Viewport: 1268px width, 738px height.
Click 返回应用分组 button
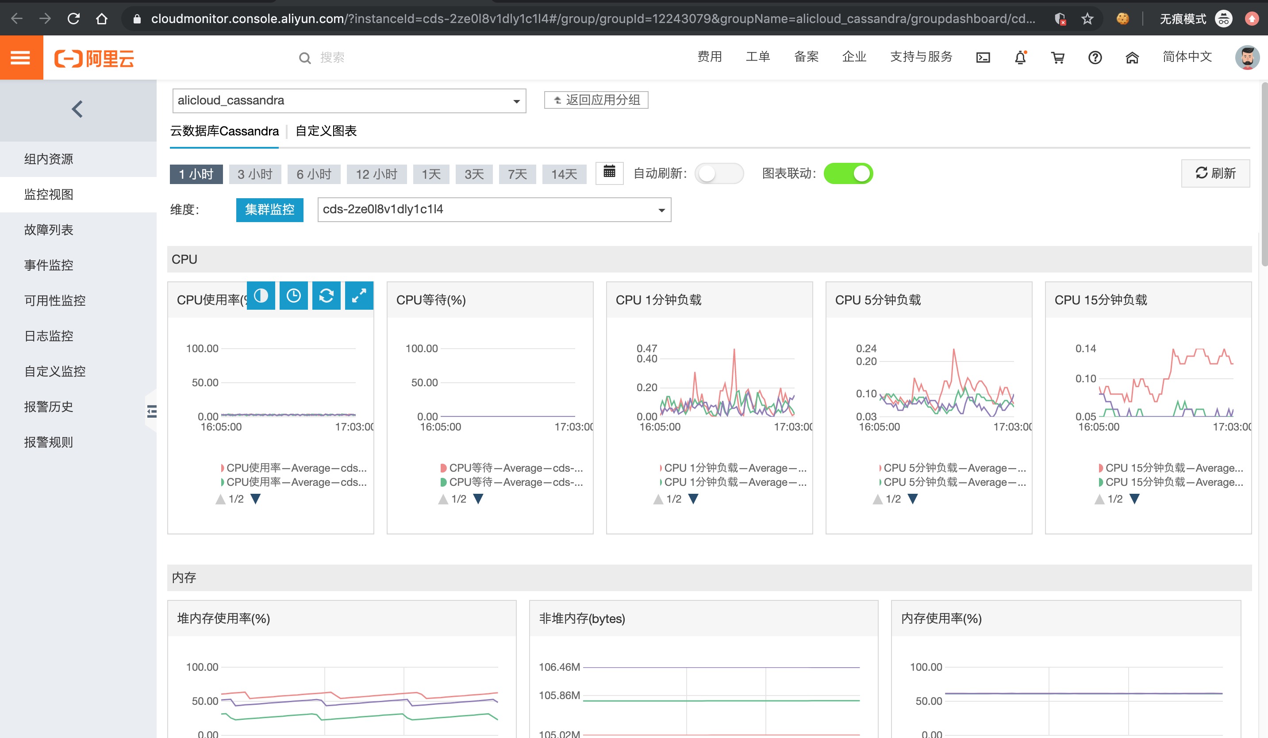point(596,100)
